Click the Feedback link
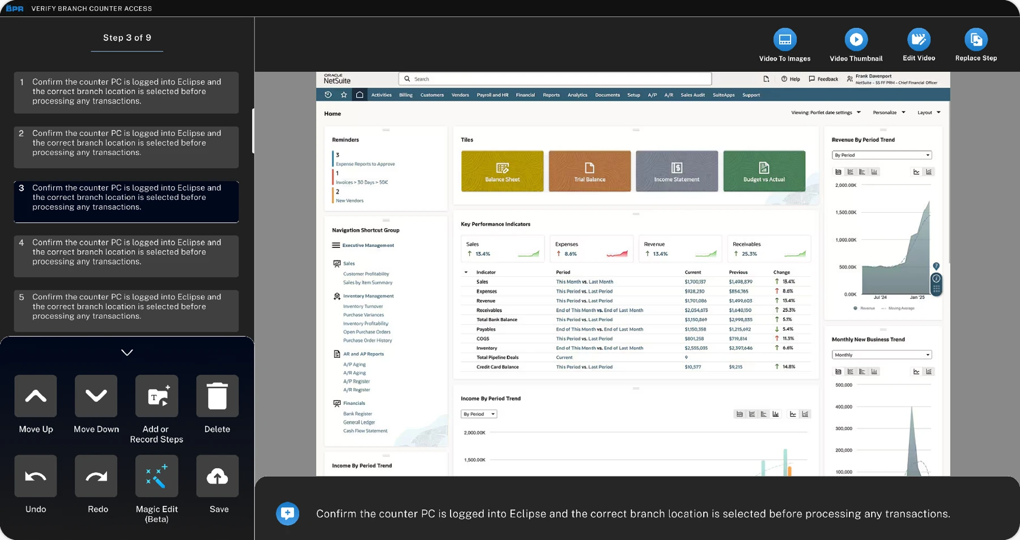 click(823, 79)
